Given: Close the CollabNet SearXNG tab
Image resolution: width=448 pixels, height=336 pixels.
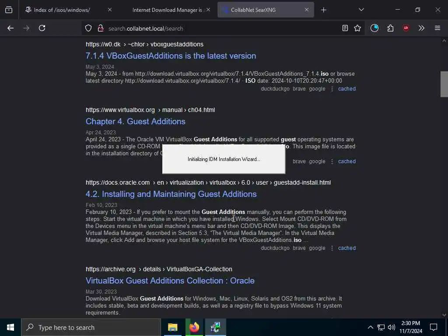Looking at the screenshot, I should coord(307,10).
